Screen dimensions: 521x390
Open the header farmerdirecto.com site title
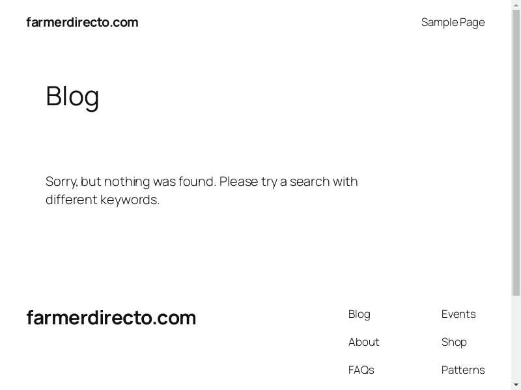pyautogui.click(x=82, y=22)
